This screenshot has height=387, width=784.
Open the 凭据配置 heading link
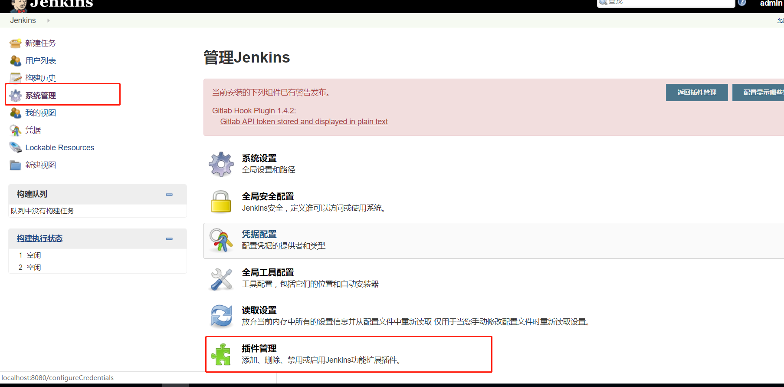[259, 234]
